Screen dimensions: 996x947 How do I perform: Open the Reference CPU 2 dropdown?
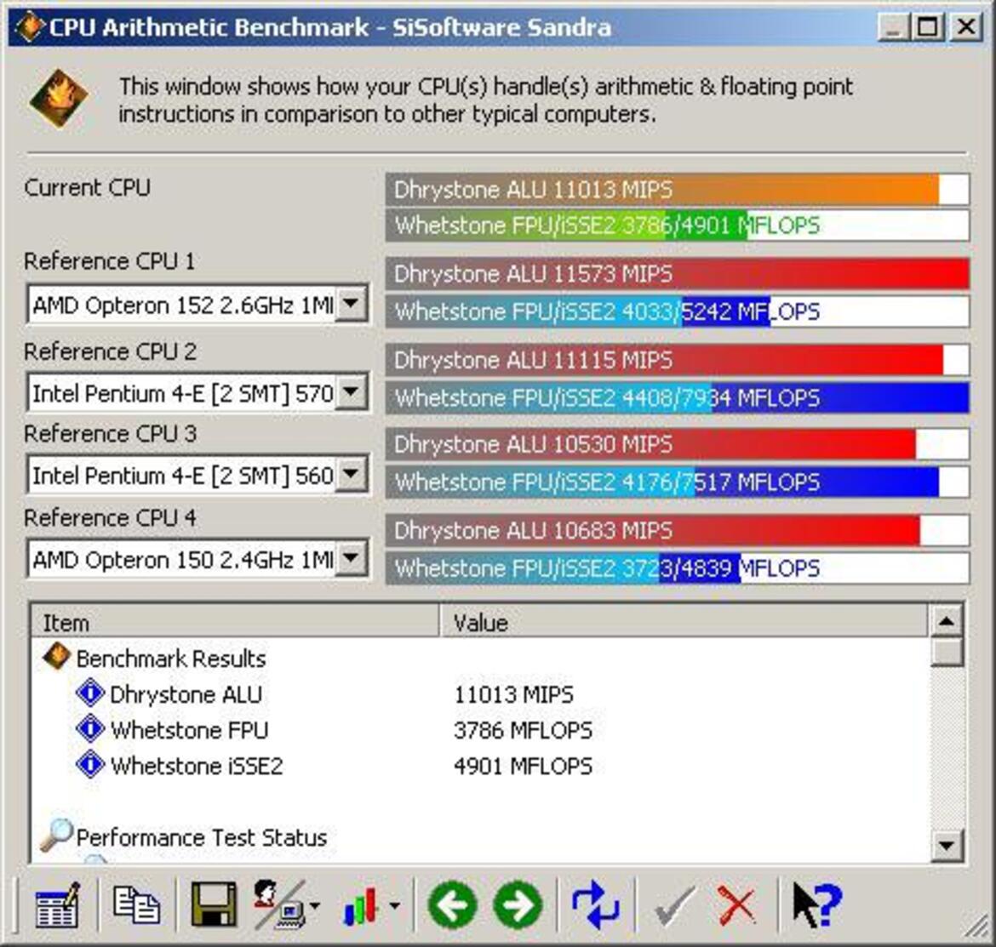(x=351, y=393)
